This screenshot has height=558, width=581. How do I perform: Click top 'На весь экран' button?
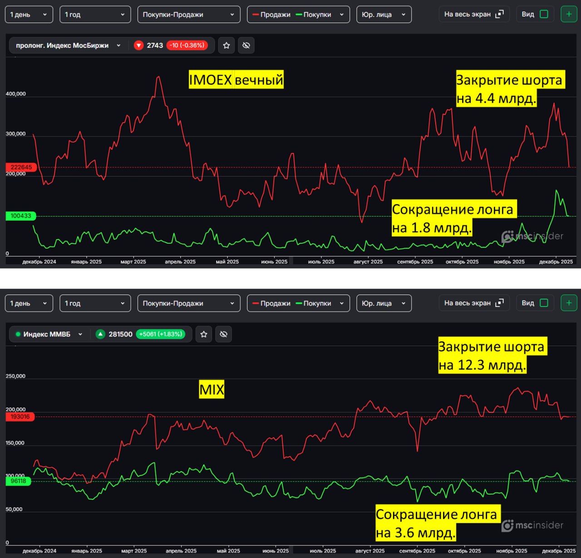473,14
